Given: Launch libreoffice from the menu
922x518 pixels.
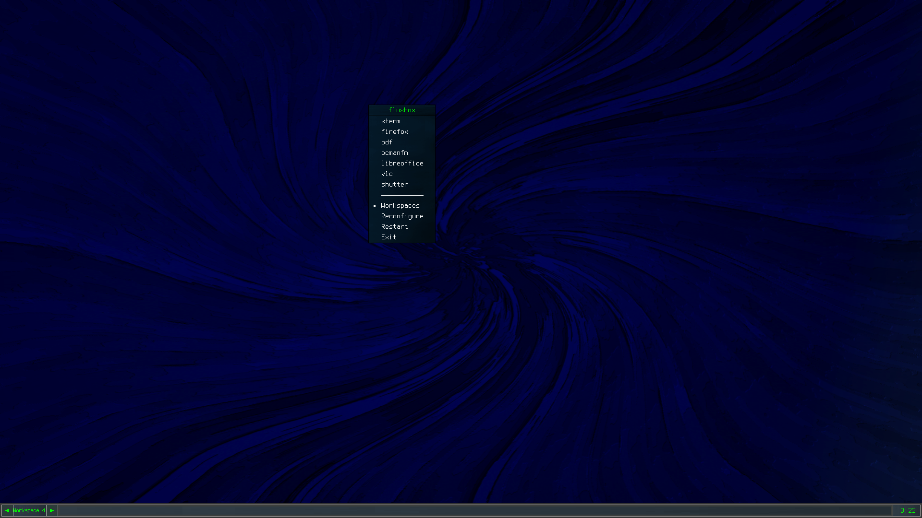Looking at the screenshot, I should point(402,164).
